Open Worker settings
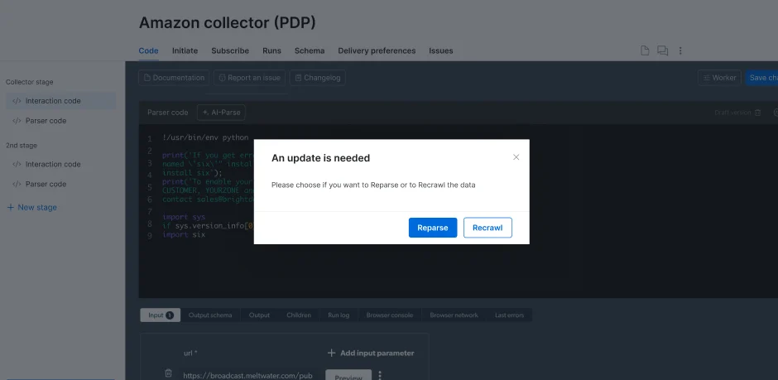 click(719, 78)
